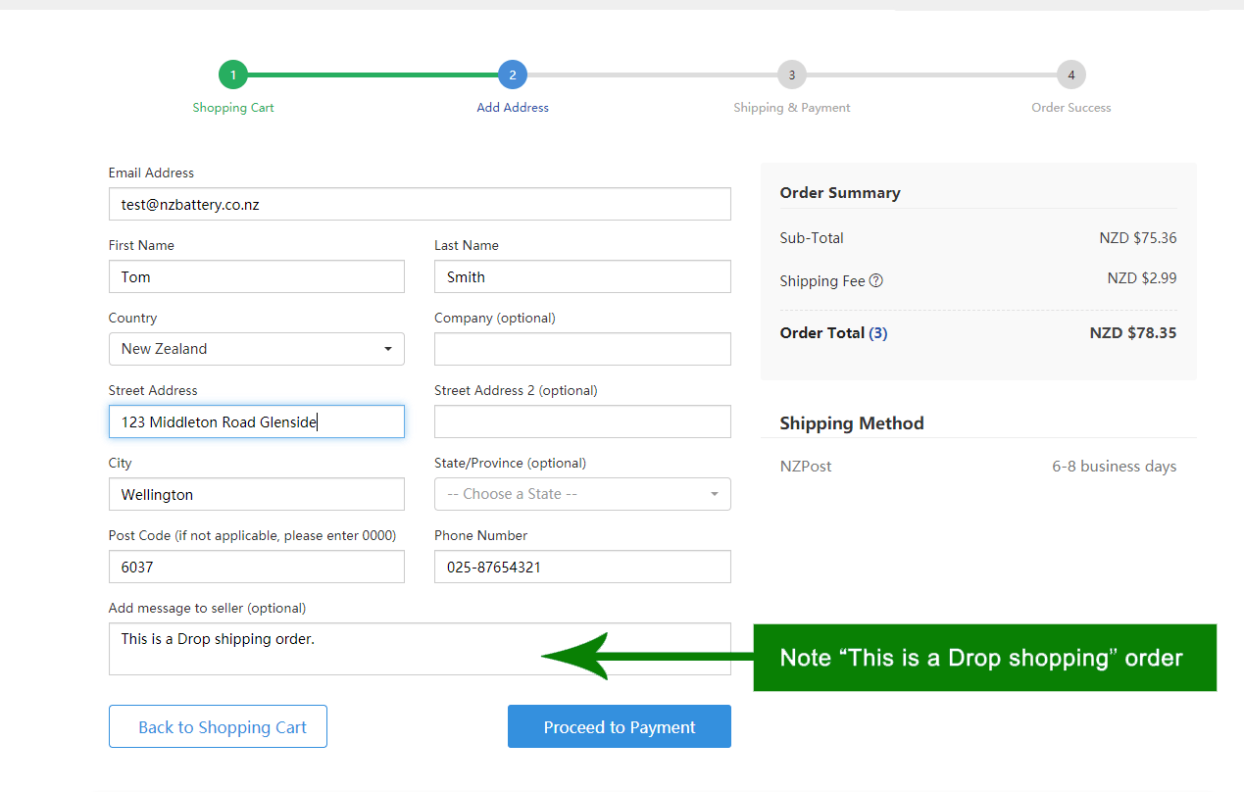Select the Last Name field
The image size is (1244, 792).
(582, 276)
